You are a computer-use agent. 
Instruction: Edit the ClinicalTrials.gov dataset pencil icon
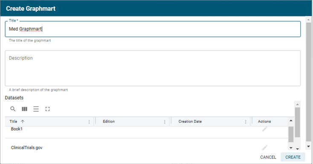pos(265,147)
